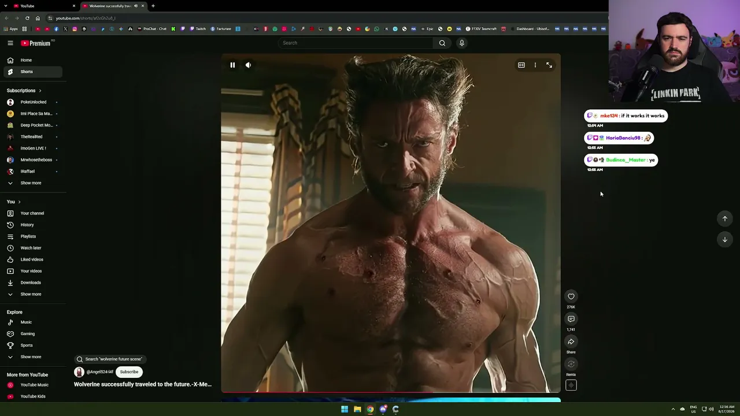The image size is (740, 416).
Task: Pause the Short video
Action: [x=232, y=65]
